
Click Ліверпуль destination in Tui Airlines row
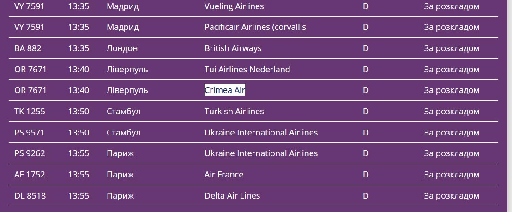(x=127, y=70)
